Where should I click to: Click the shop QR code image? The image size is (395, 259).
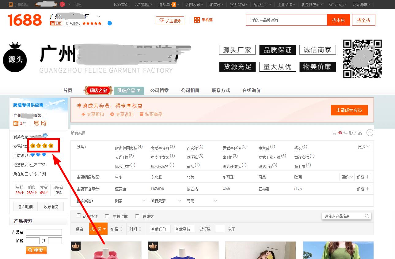tap(362, 59)
